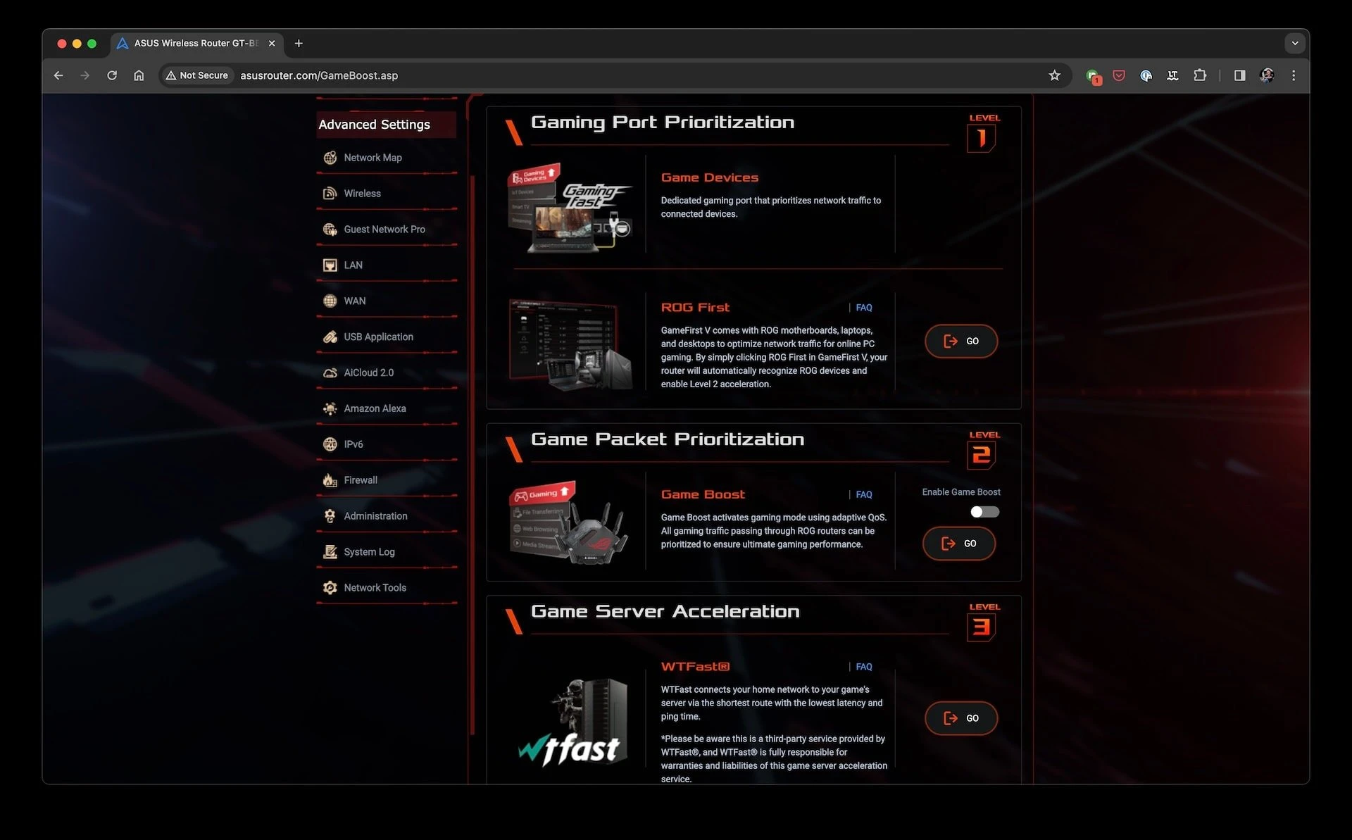
Task: Open the Chrome profile avatar
Action: [1267, 75]
